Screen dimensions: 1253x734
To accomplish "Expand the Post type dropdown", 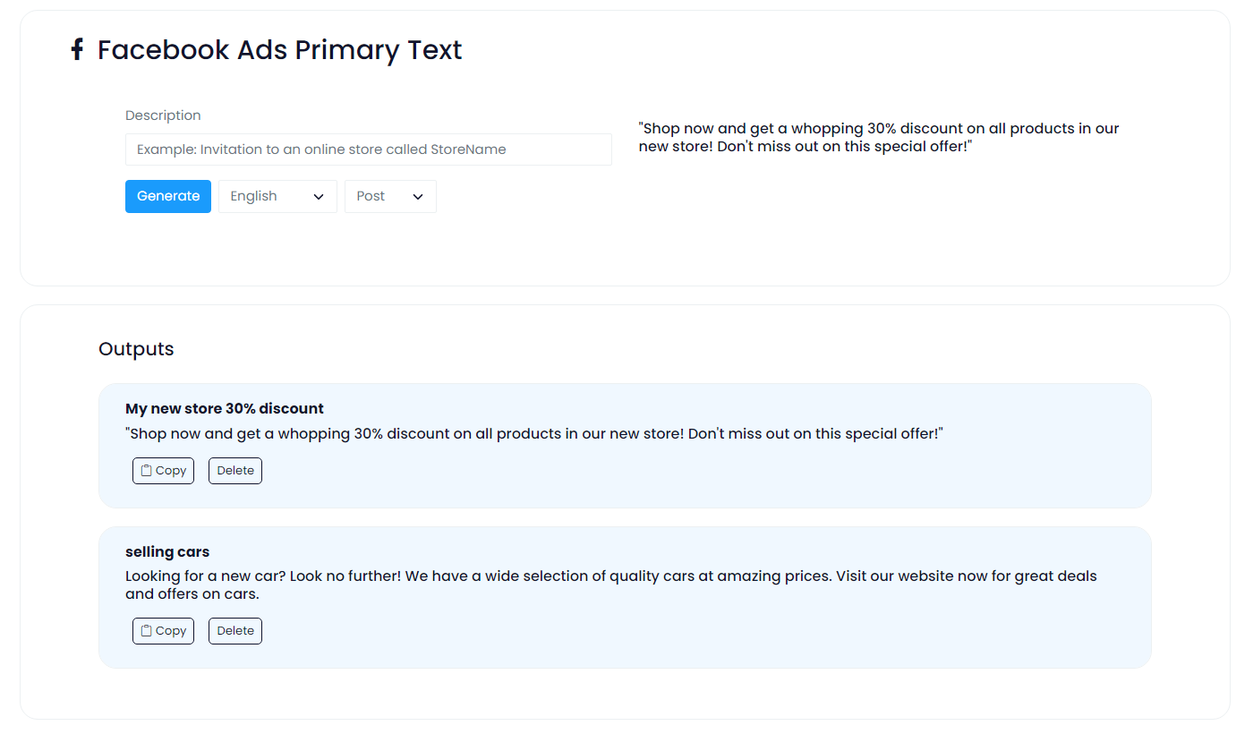I will pyautogui.click(x=390, y=197).
